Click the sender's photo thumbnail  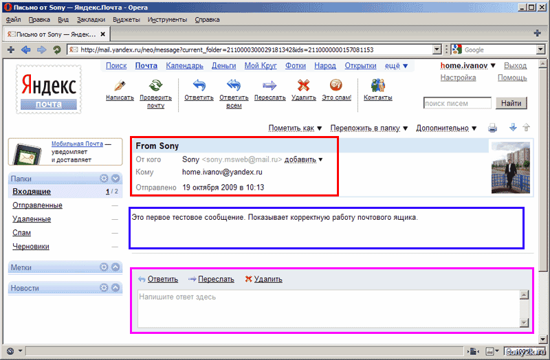511,168
